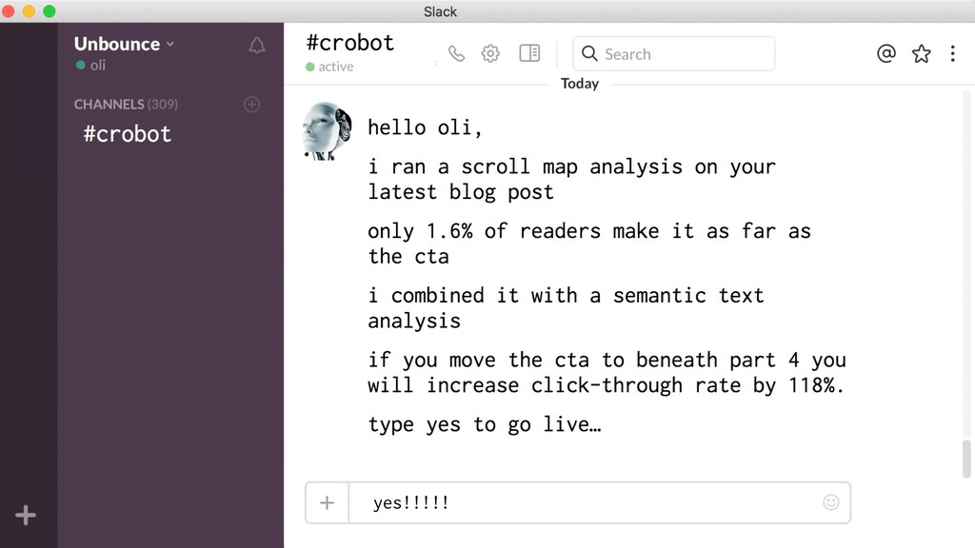Viewport: 975px width, 548px height.
Task: Open the emoji picker smiley icon
Action: (x=830, y=502)
